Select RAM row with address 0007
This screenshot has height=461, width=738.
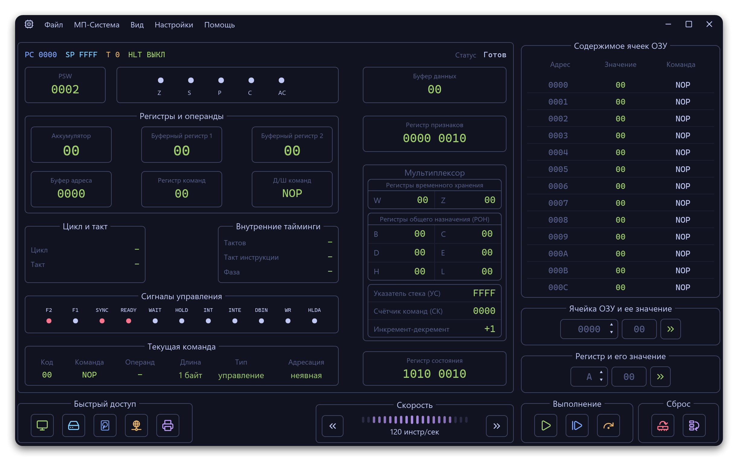point(621,203)
